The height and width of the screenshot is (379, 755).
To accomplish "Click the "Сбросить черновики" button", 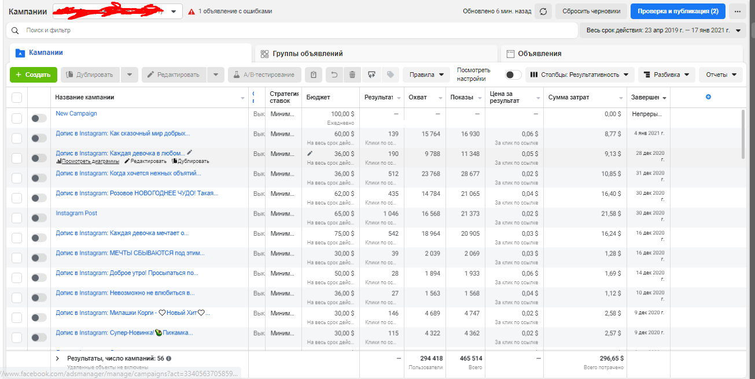I will click(x=591, y=11).
